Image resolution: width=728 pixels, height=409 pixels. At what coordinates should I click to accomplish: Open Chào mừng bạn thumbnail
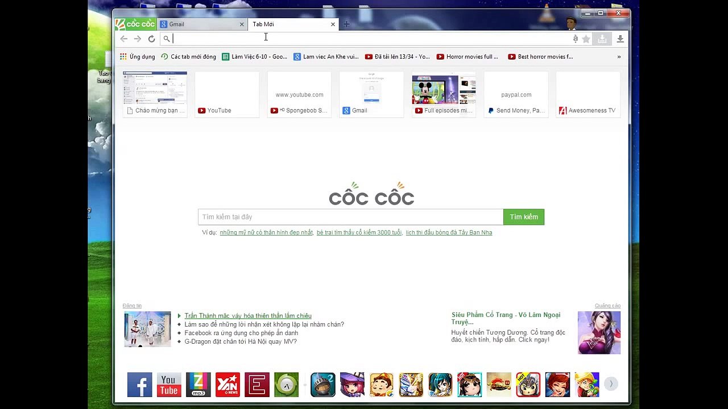click(x=155, y=94)
